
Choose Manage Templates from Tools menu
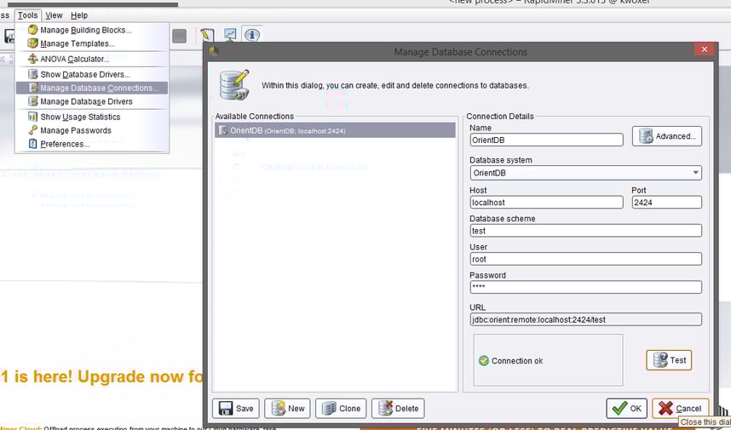[x=77, y=43]
